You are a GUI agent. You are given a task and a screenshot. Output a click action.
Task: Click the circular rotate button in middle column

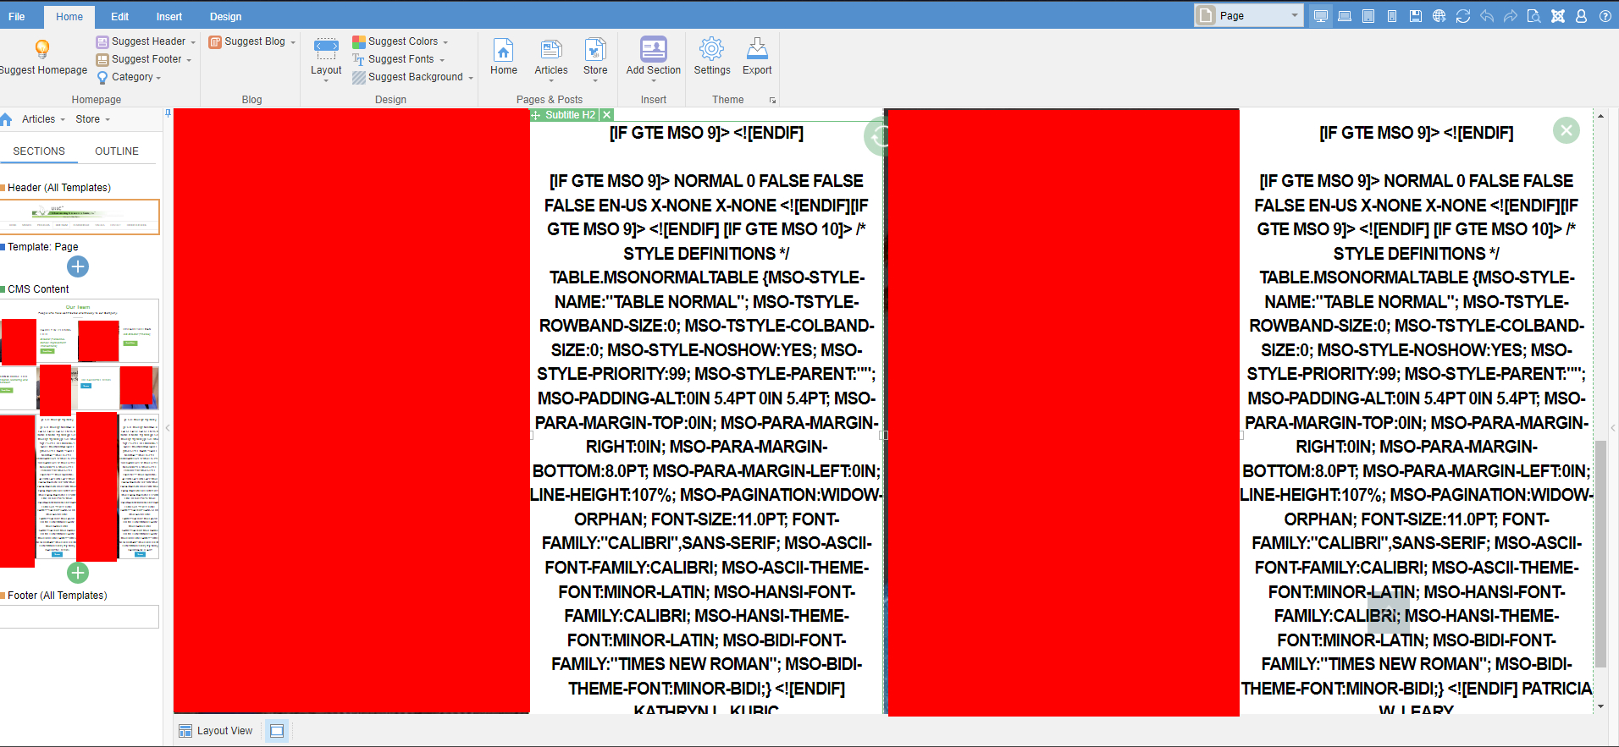point(877,136)
